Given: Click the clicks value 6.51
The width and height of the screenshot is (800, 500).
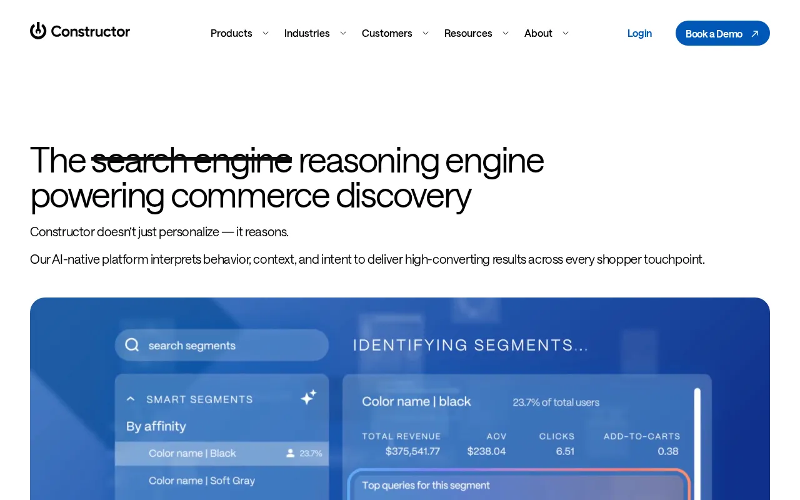Looking at the screenshot, I should tap(565, 451).
